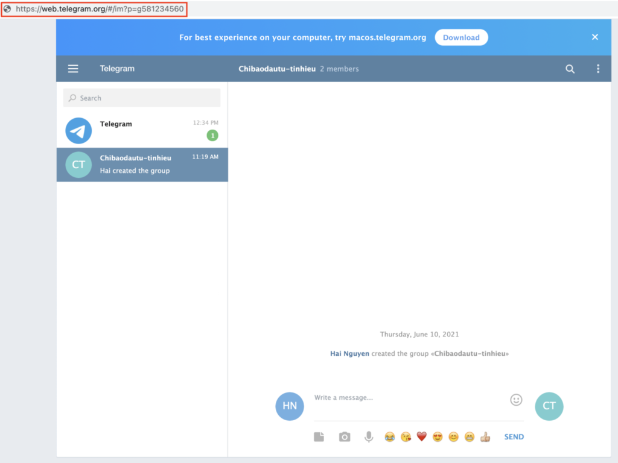Insert the heart-eyes emoji
This screenshot has height=463, width=618.
click(438, 437)
